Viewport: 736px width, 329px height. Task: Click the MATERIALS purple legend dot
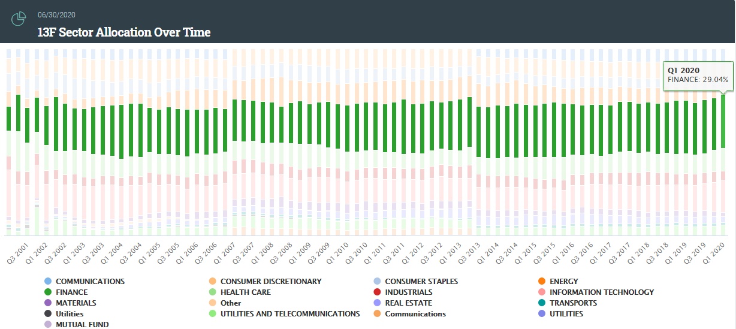48,303
